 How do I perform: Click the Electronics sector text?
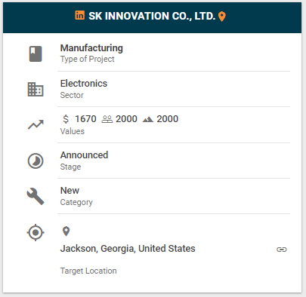point(84,84)
